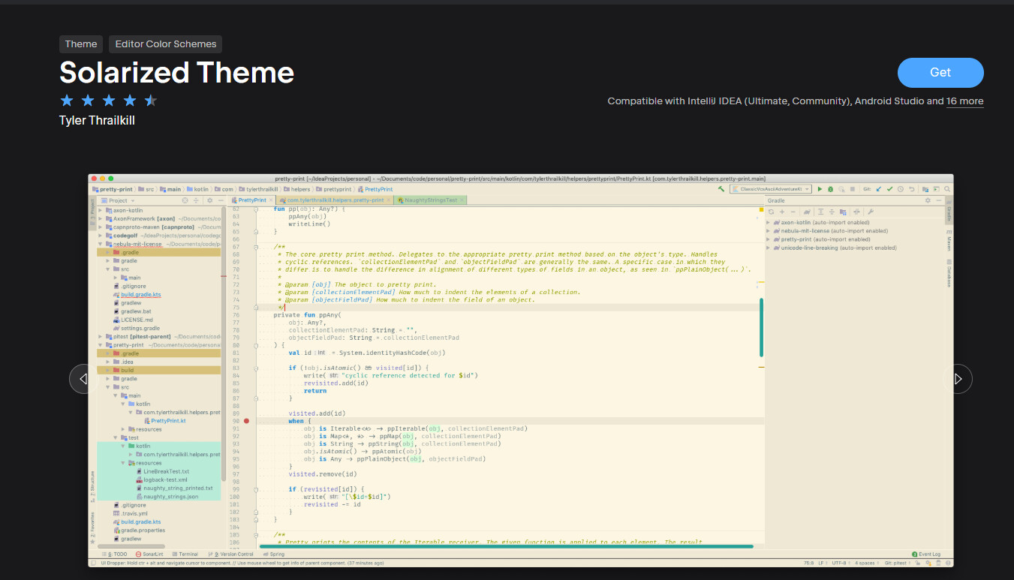Click the blue Get button
Screen dimensions: 1014x580
(x=940, y=73)
